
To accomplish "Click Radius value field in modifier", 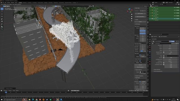I will [170, 47].
